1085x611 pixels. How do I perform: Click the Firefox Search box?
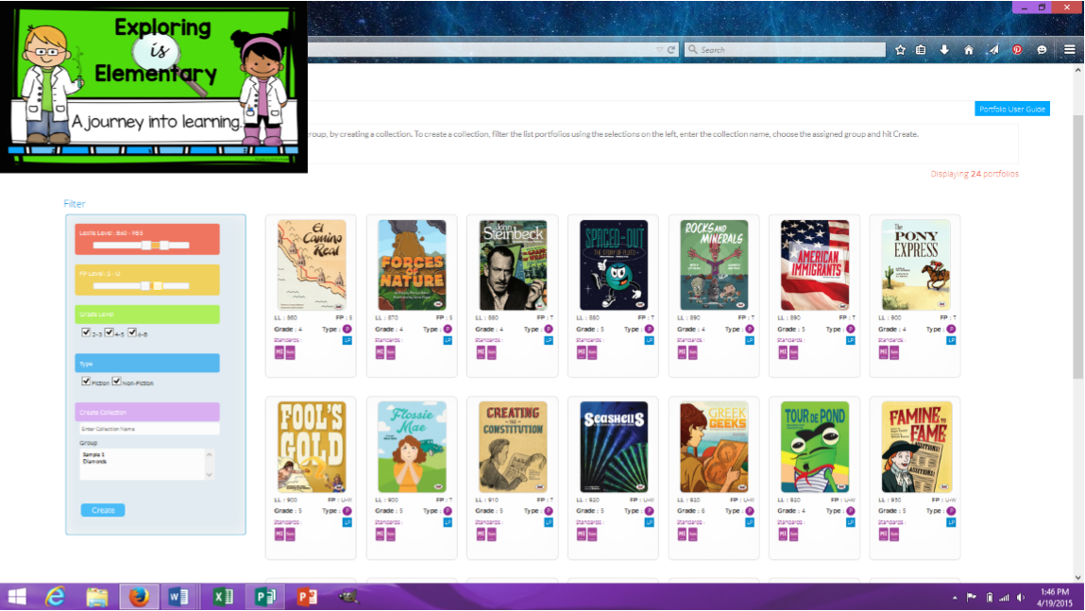[x=785, y=50]
